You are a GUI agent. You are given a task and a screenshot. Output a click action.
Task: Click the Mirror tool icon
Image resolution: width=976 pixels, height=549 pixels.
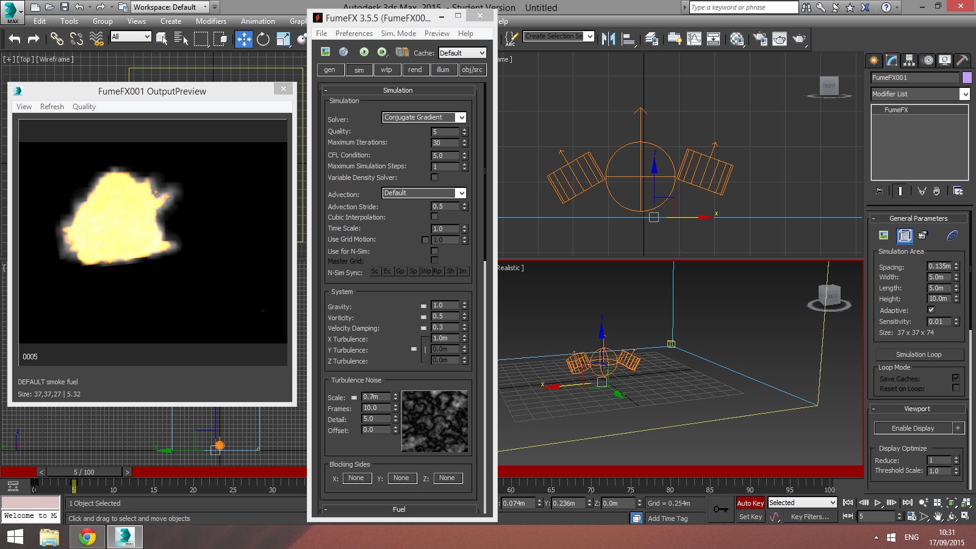click(608, 39)
